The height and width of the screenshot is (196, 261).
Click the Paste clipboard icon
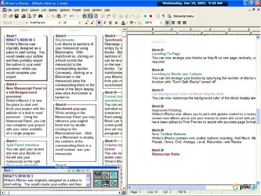click(59, 16)
